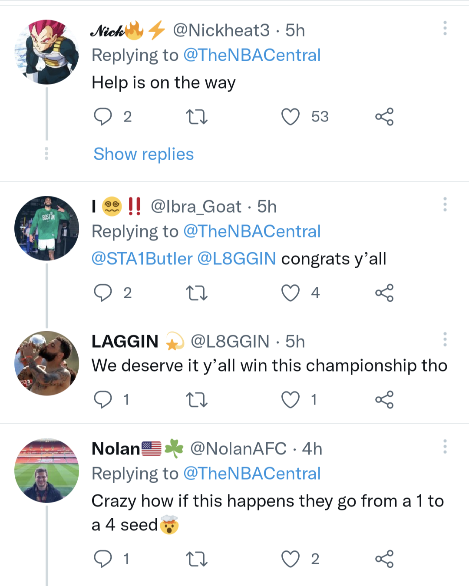Image resolution: width=469 pixels, height=586 pixels.
Task: Open the @L8GGIN mention in Ibra_Goat's tweet
Action: point(237,259)
